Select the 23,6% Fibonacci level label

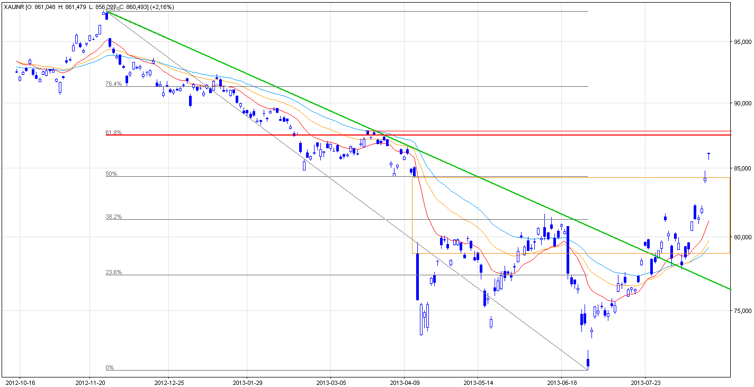[113, 272]
